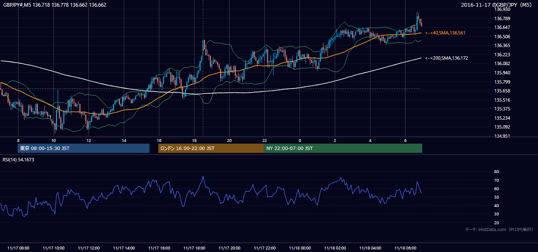538x252 pixels.
Task: Click hour label 18 under the price chart
Action: click(194, 140)
